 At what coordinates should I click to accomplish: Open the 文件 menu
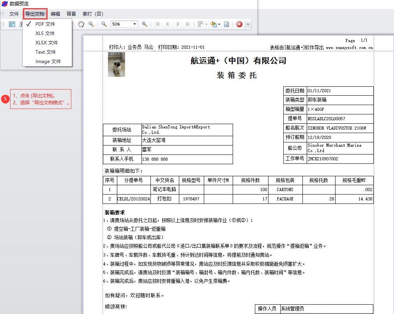(x=14, y=14)
